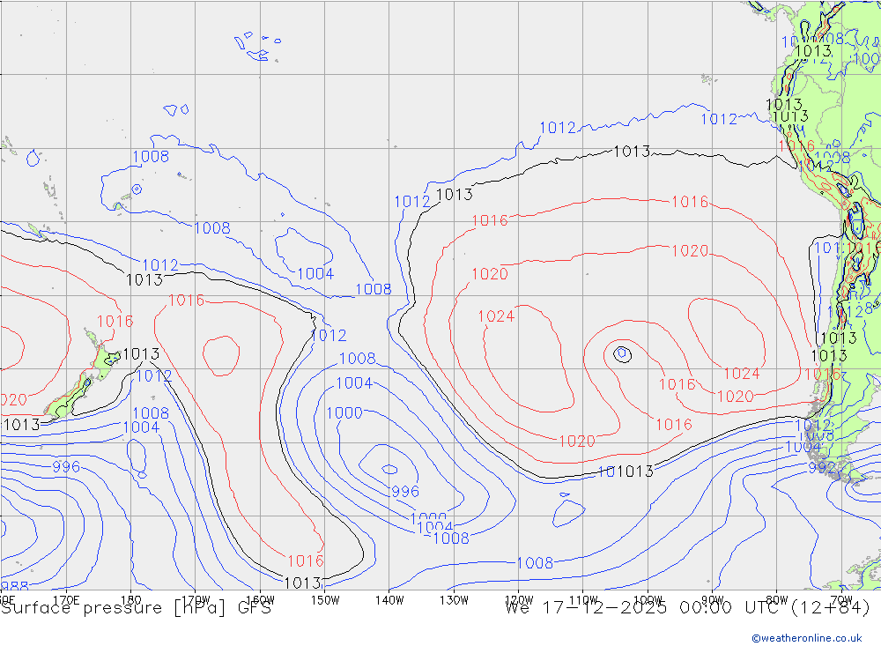Click the 120W longitude axis label
The image size is (881, 646).
click(x=519, y=600)
